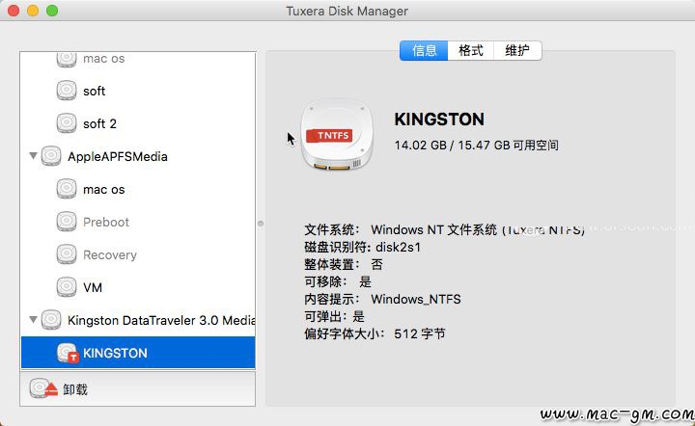The height and width of the screenshot is (426, 695).
Task: Select the Recovery volume
Action: (138, 254)
